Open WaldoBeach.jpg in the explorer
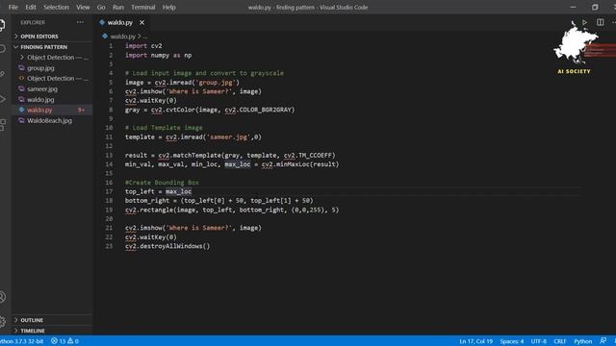This screenshot has height=346, width=616. (x=49, y=120)
